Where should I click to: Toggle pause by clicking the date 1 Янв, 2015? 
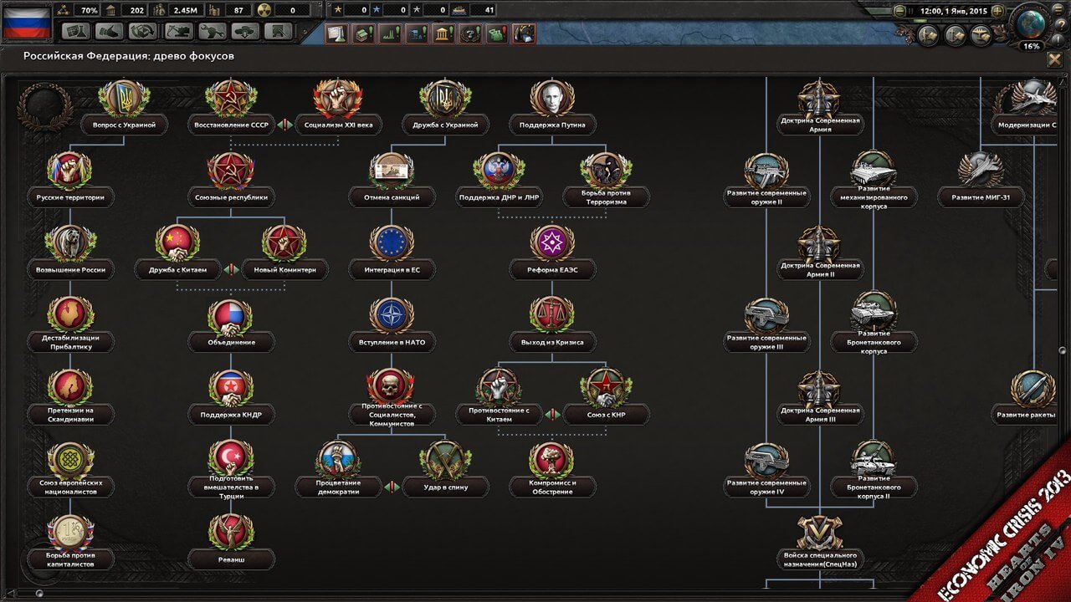tap(953, 11)
